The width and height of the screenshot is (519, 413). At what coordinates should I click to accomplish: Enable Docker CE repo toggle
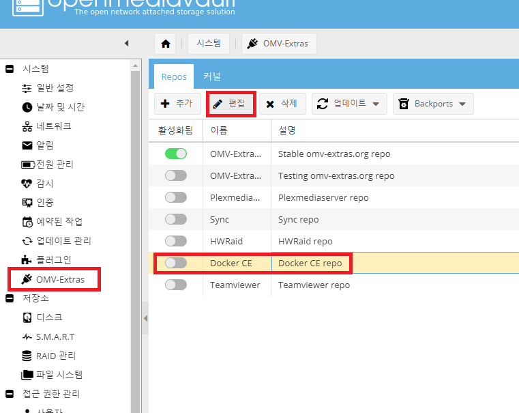[x=176, y=263]
